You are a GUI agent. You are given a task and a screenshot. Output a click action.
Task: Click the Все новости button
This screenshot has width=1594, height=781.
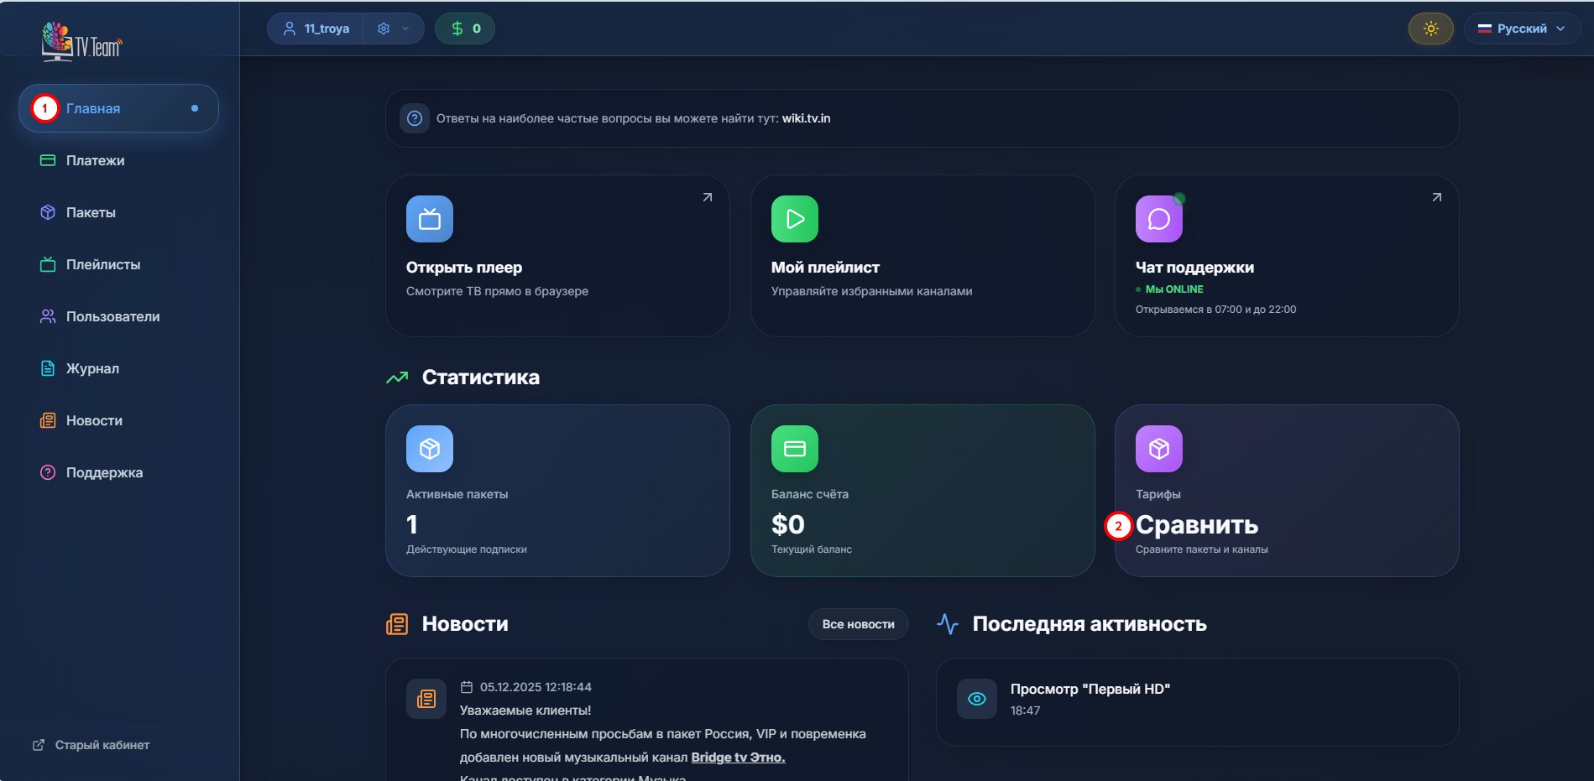858,624
